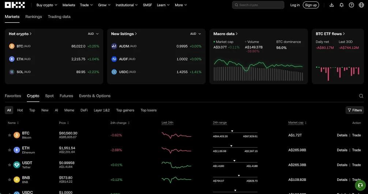This screenshot has width=368, height=194.
Task: Click the OKX logo
Action: point(15,5)
